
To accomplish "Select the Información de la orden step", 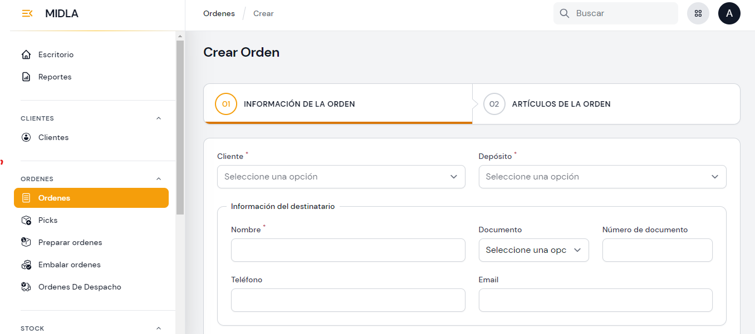I will click(x=299, y=104).
